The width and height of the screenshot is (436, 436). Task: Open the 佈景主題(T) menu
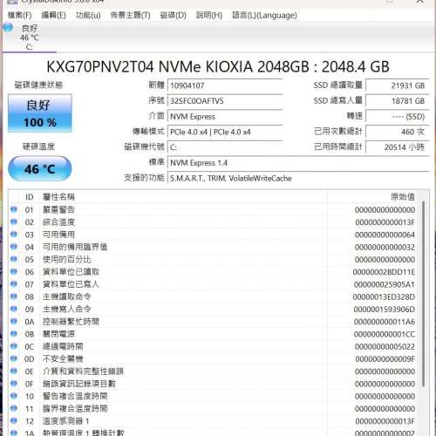click(x=131, y=15)
